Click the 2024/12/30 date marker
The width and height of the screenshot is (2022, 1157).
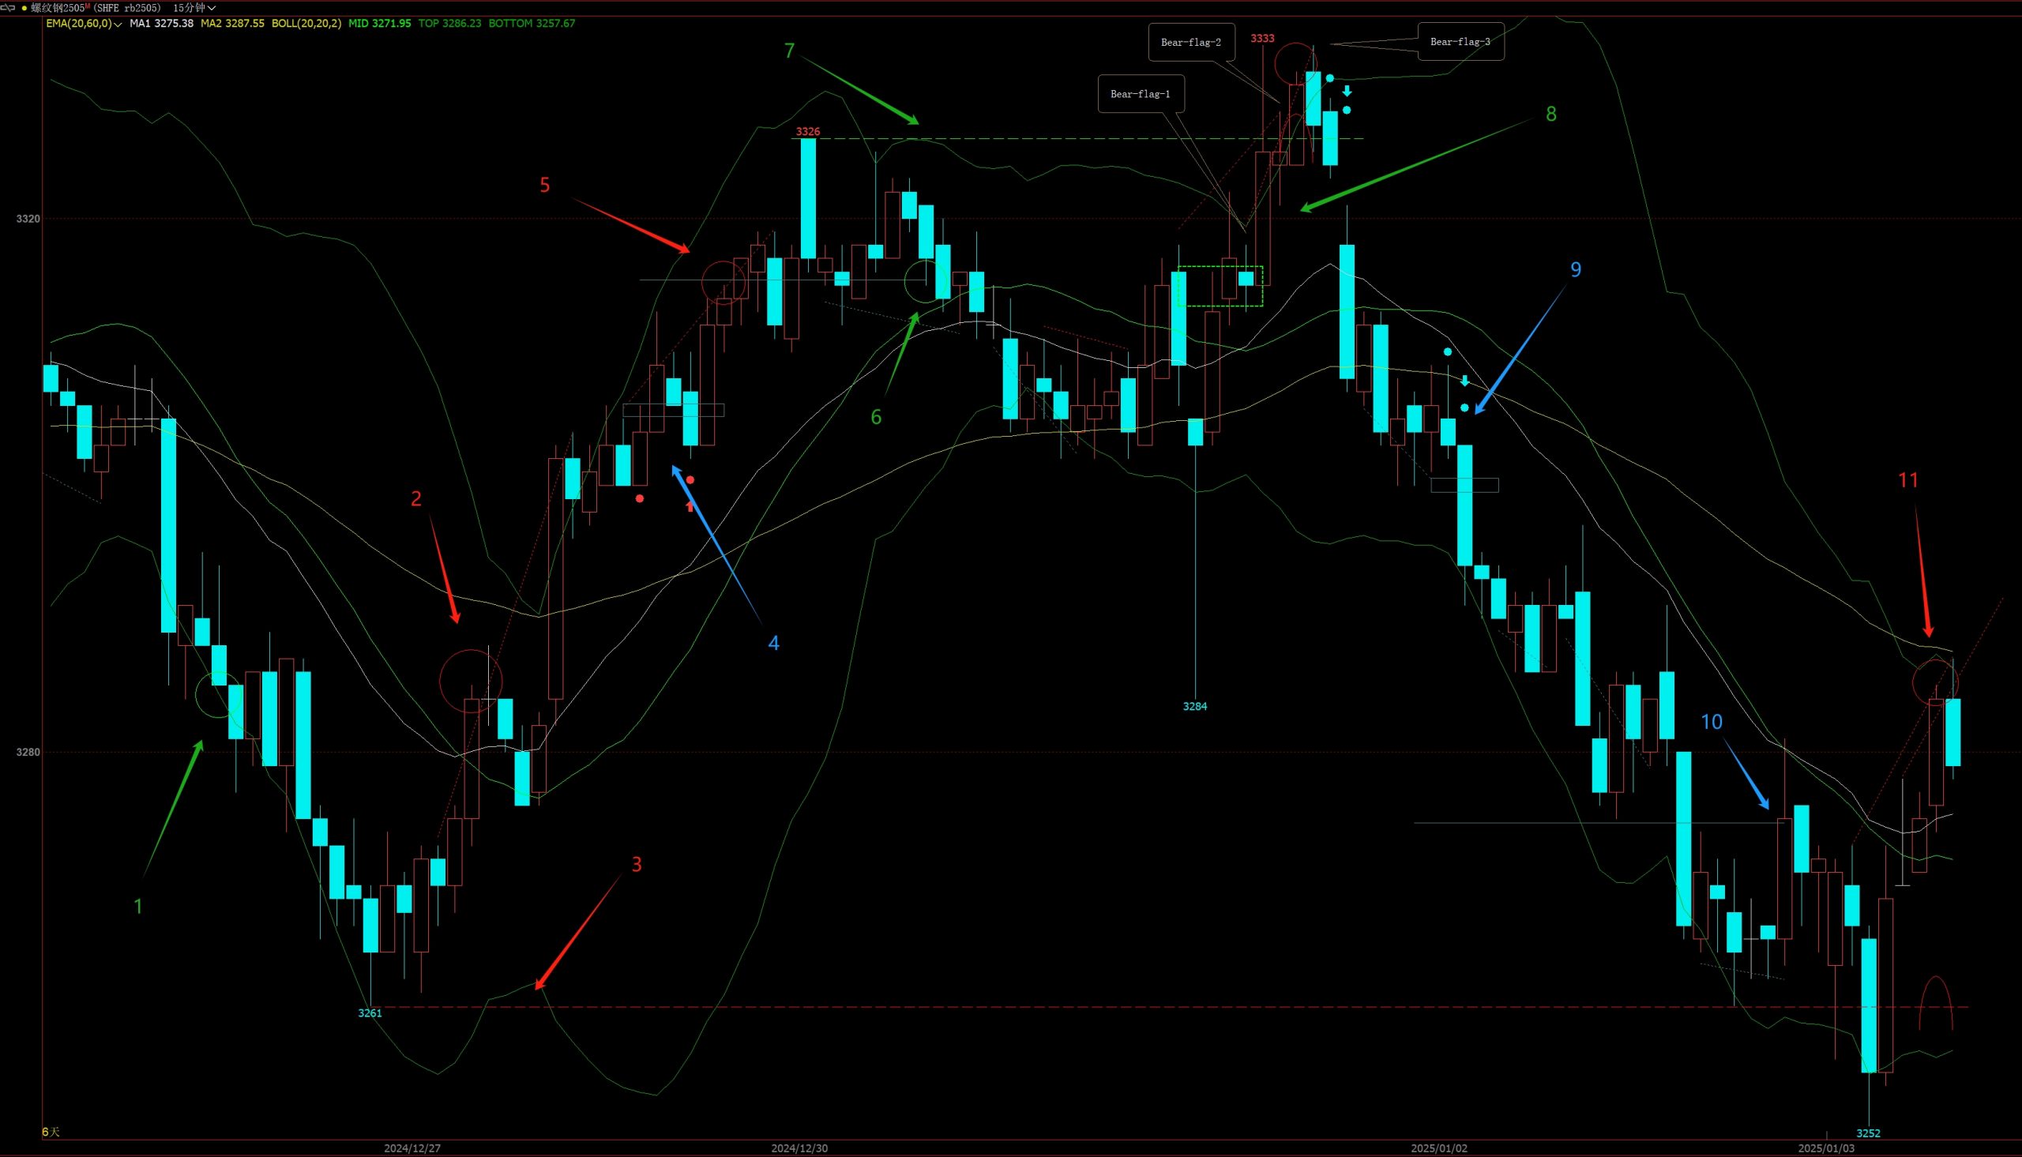tap(799, 1148)
